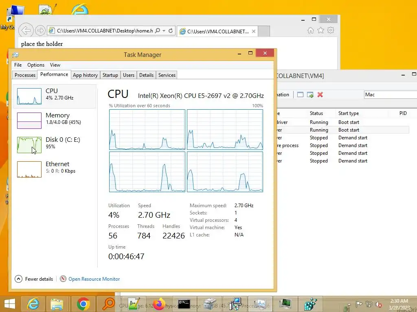
Task: Open the Command Prompt taskbar icon
Action: tap(184, 304)
